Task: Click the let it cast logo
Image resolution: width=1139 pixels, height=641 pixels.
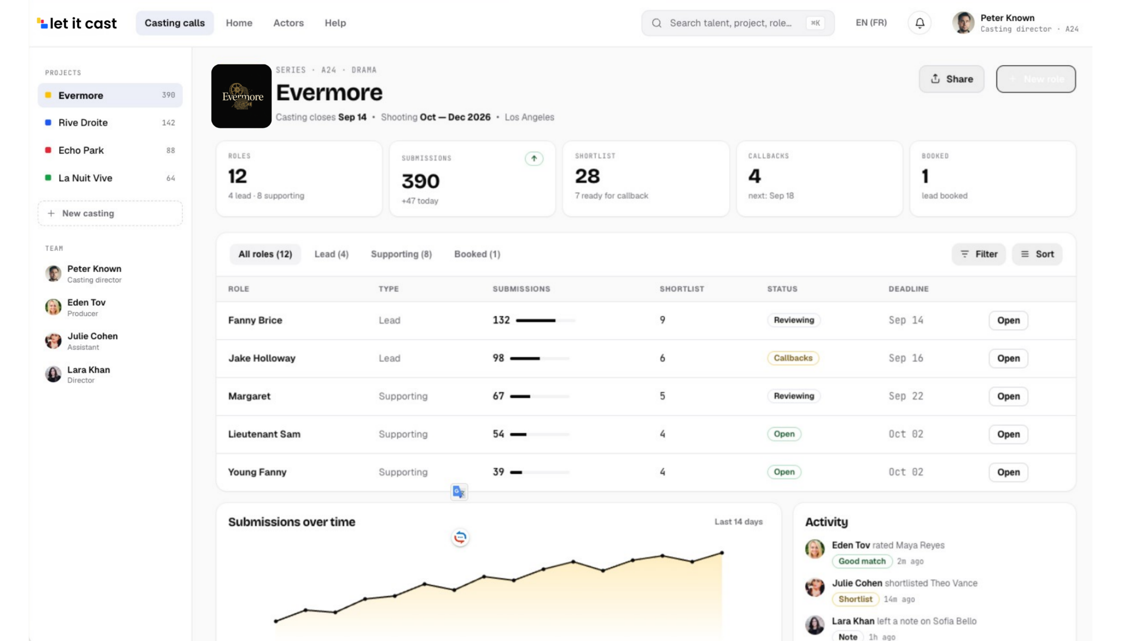Action: [77, 23]
